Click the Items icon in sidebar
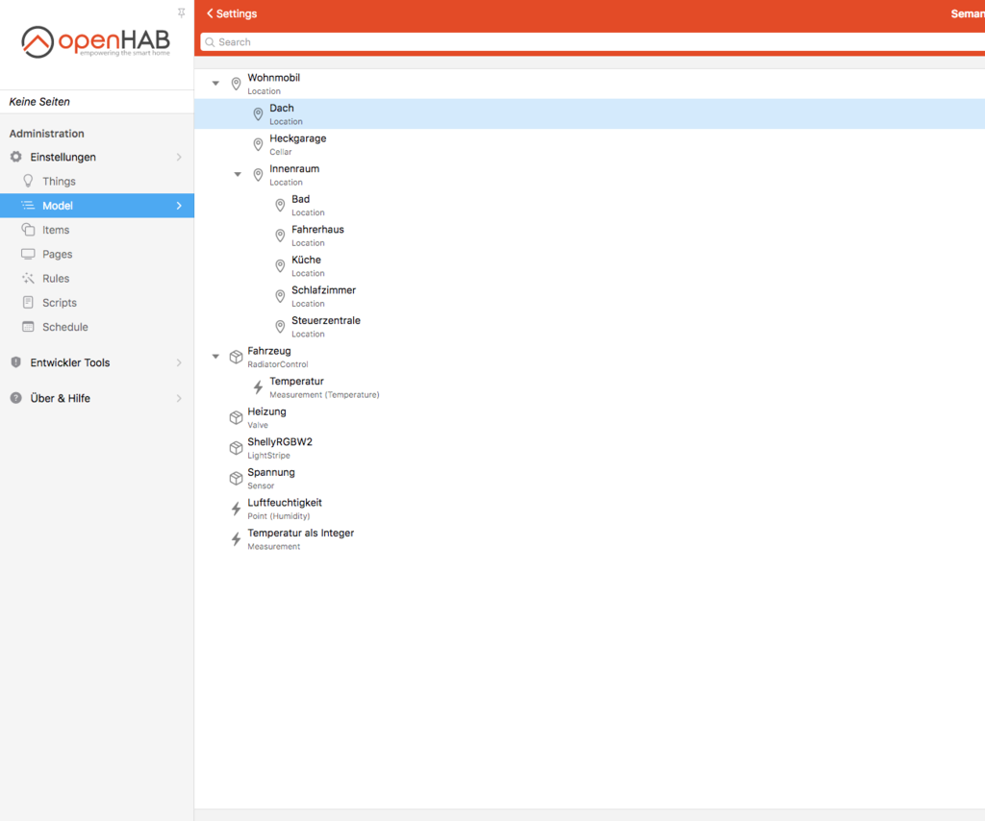The width and height of the screenshot is (985, 821). [28, 229]
